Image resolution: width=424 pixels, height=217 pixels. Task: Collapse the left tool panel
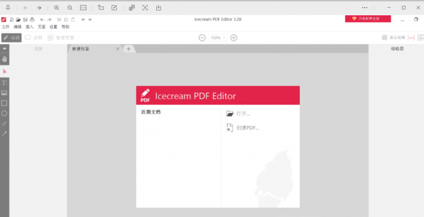pyautogui.click(x=5, y=48)
